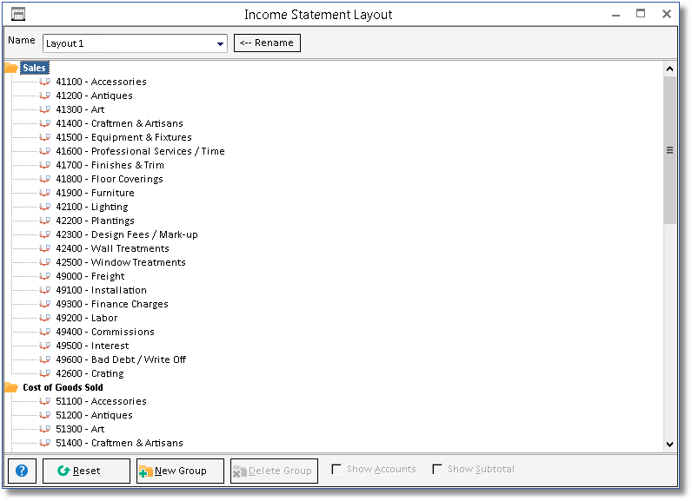The width and height of the screenshot is (692, 501).
Task: Select 49400 - Commissions text
Action: coord(105,332)
